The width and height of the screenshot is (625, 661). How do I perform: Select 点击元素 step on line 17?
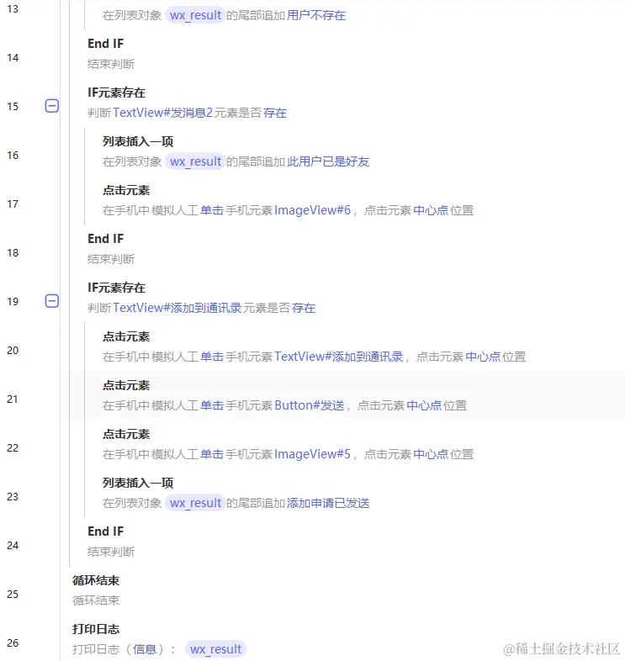pyautogui.click(x=126, y=190)
